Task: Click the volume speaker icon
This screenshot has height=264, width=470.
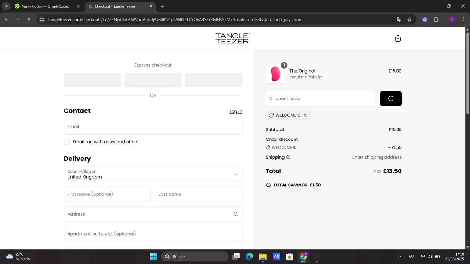Action: pos(430,257)
